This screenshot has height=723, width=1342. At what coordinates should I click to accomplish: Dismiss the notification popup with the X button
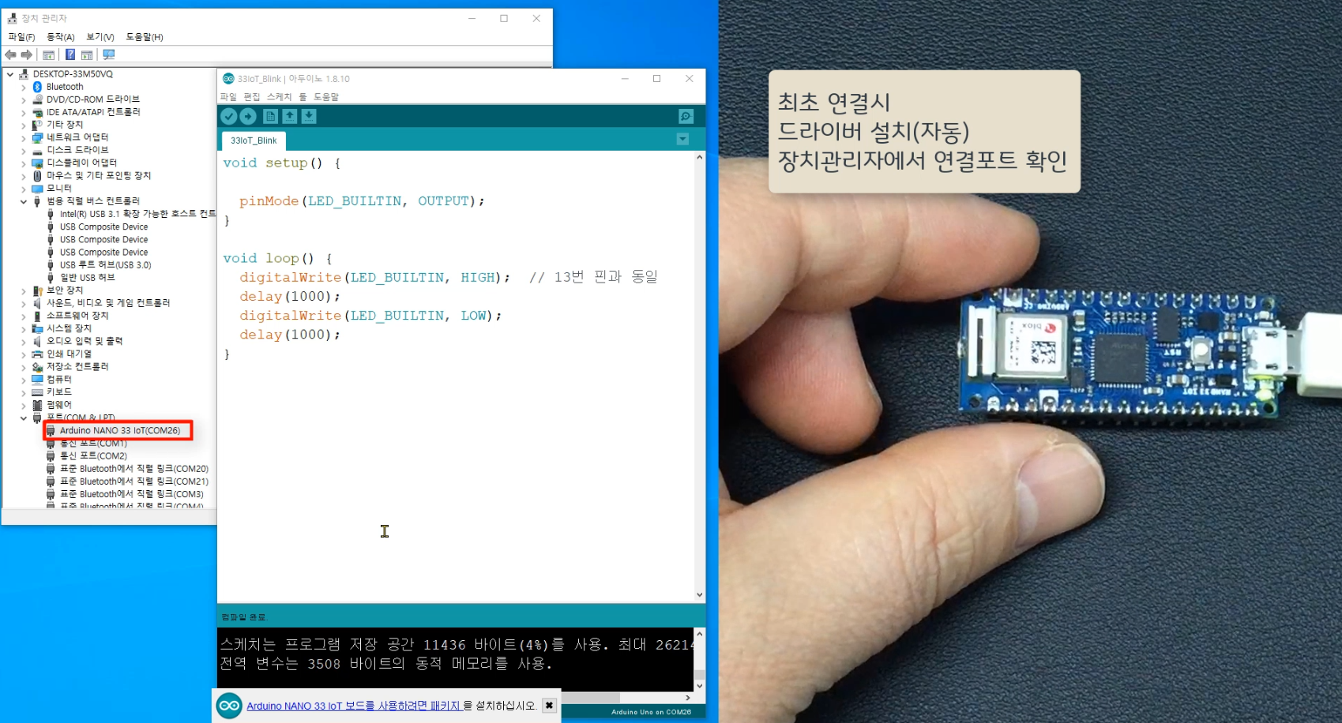click(x=549, y=705)
